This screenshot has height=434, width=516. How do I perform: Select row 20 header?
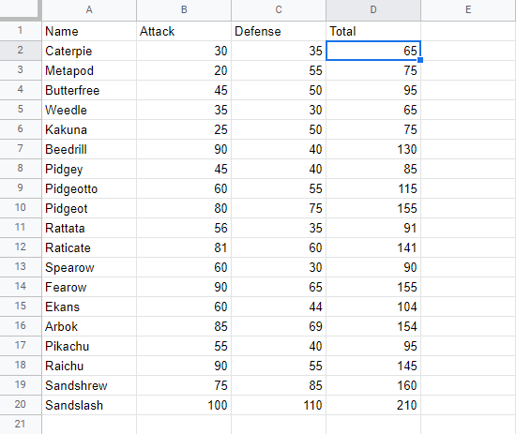click(x=21, y=405)
